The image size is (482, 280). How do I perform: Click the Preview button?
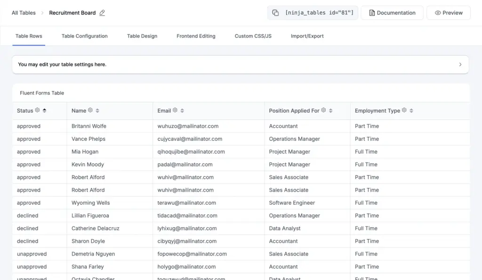click(449, 13)
